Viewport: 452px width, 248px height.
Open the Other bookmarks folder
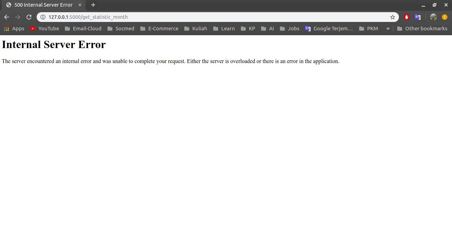422,29
